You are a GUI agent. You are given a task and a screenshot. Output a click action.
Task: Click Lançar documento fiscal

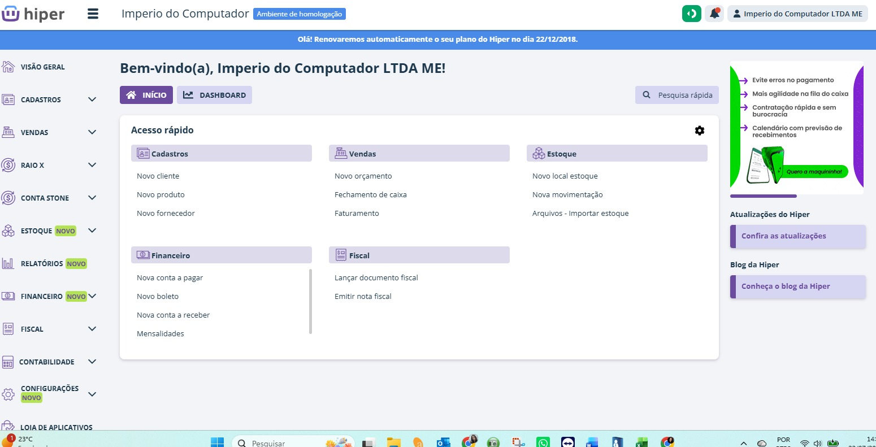pyautogui.click(x=376, y=277)
